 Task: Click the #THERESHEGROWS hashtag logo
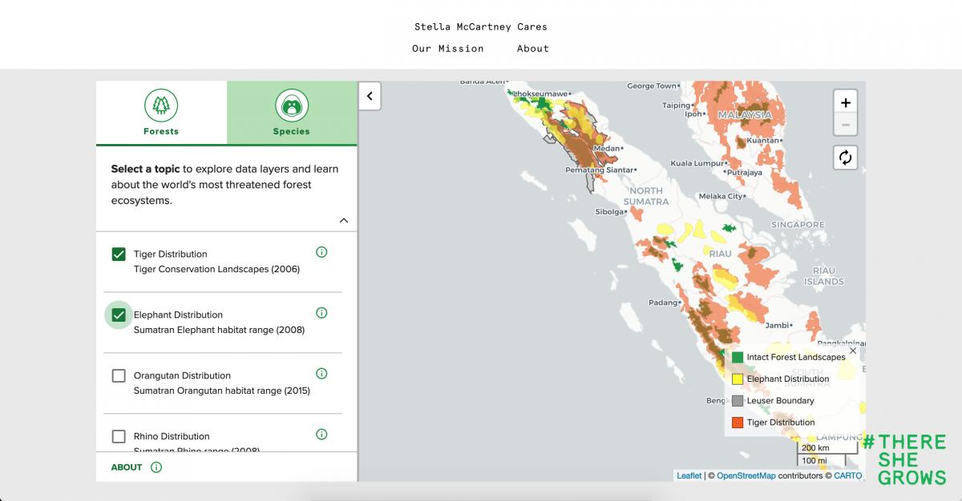906,459
